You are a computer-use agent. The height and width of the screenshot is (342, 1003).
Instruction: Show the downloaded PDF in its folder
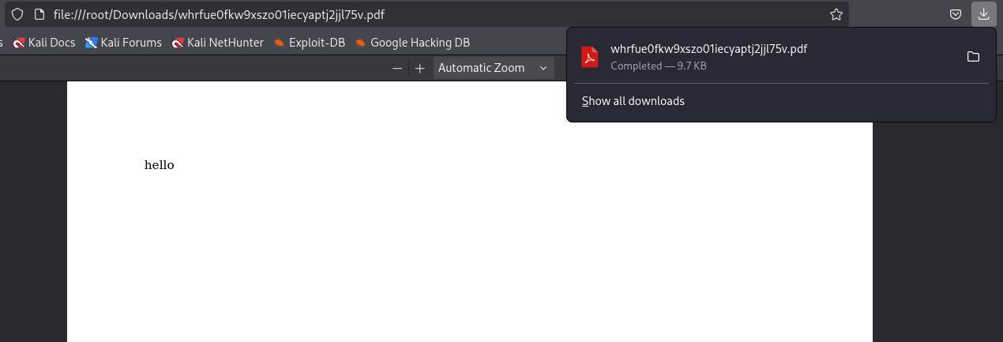tap(973, 56)
